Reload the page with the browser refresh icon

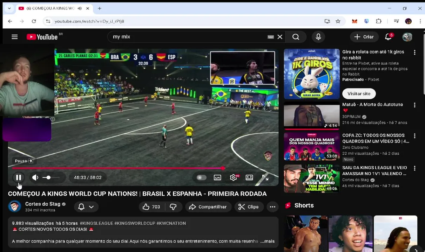[x=34, y=21]
